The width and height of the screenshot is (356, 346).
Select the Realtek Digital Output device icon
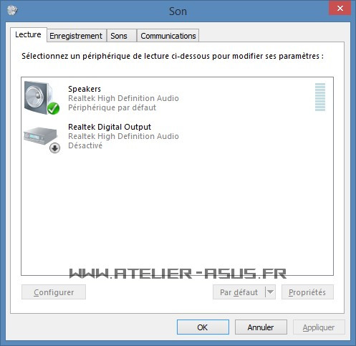click(42, 140)
